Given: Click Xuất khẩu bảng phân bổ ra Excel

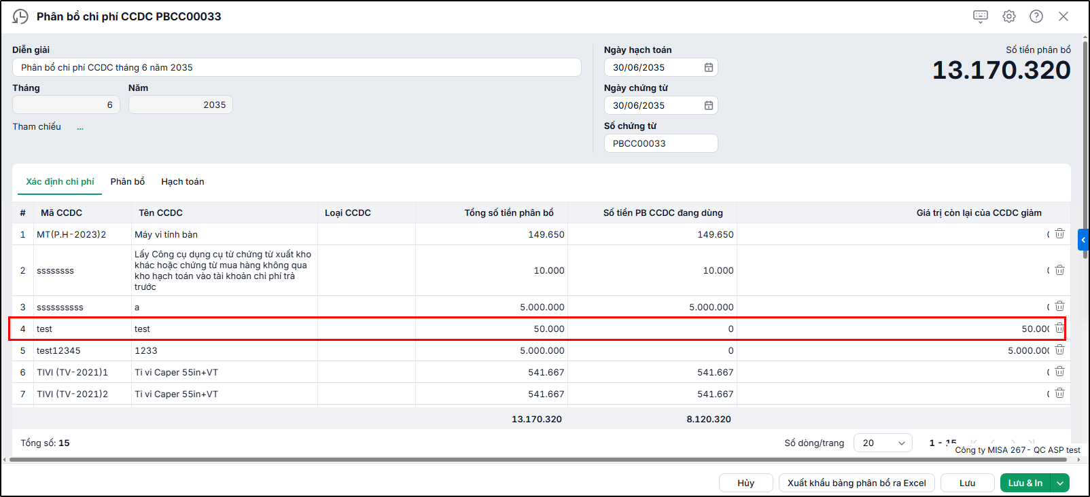Looking at the screenshot, I should [x=857, y=483].
